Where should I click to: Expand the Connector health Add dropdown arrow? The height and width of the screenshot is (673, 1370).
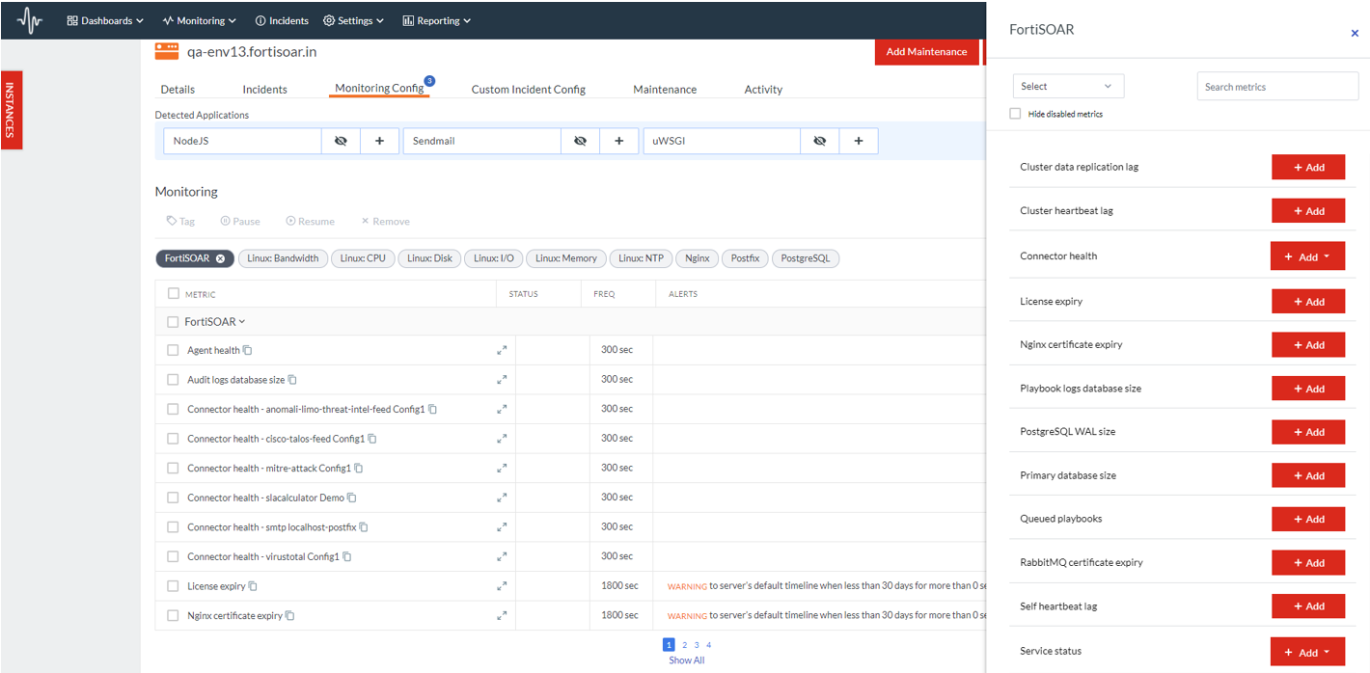1329,256
